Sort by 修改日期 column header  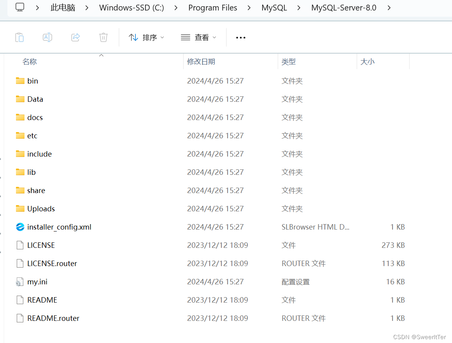pos(201,62)
